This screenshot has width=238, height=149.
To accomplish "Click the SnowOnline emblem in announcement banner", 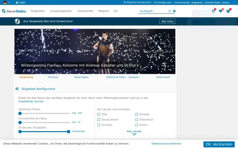I will [17, 21].
